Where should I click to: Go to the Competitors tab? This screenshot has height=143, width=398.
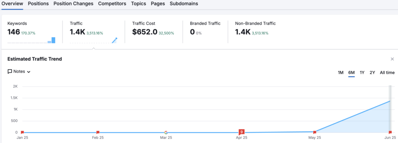(x=112, y=4)
